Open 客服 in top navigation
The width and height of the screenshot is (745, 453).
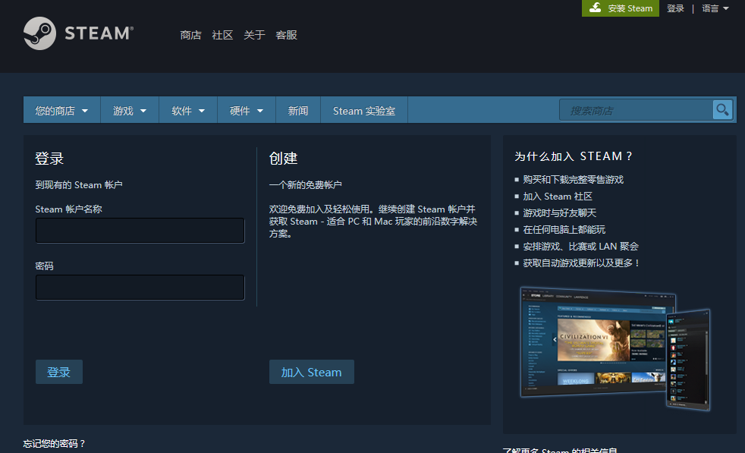(286, 35)
